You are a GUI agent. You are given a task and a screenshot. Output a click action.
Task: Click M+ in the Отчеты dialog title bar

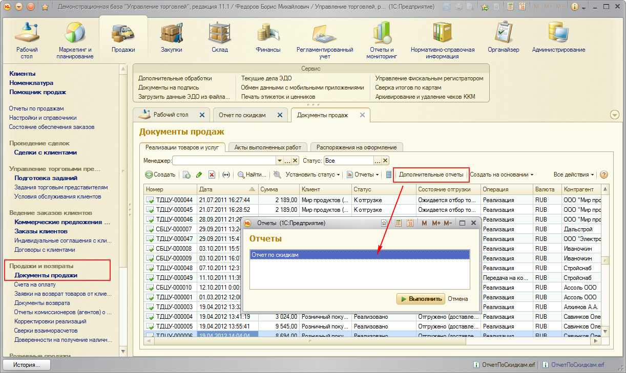pyautogui.click(x=436, y=223)
